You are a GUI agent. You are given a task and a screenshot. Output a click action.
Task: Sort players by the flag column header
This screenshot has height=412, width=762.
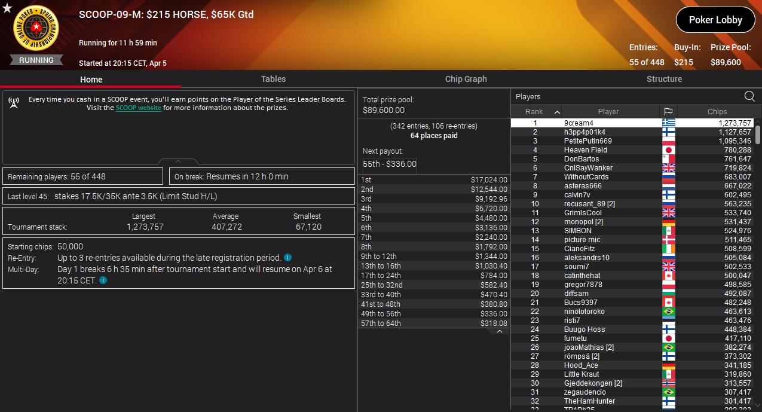pyautogui.click(x=668, y=112)
